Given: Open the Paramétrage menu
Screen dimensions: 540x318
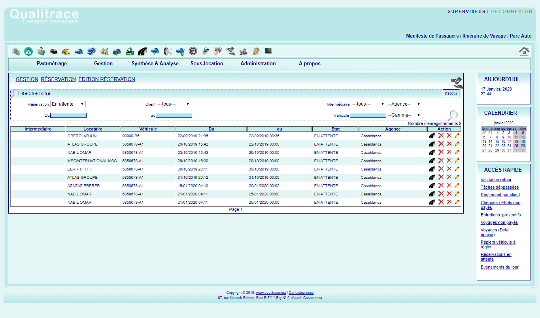Looking at the screenshot, I should (52, 64).
